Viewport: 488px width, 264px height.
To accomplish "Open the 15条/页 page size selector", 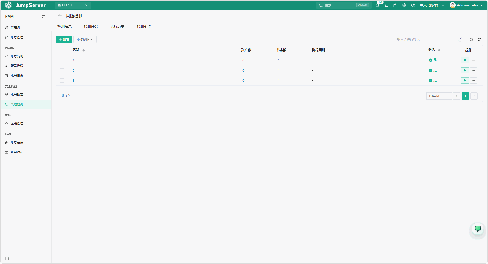I will coord(439,96).
